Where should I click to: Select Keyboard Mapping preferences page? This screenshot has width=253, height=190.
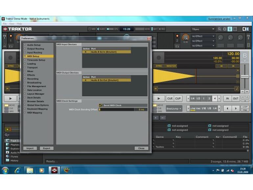click(37, 109)
